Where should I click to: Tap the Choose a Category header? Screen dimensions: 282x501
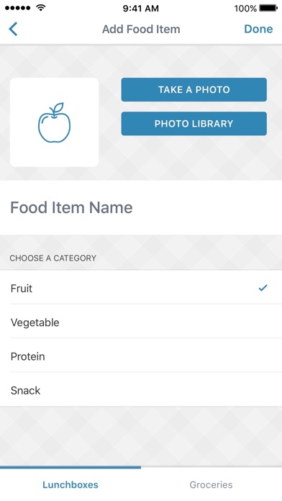(53, 258)
